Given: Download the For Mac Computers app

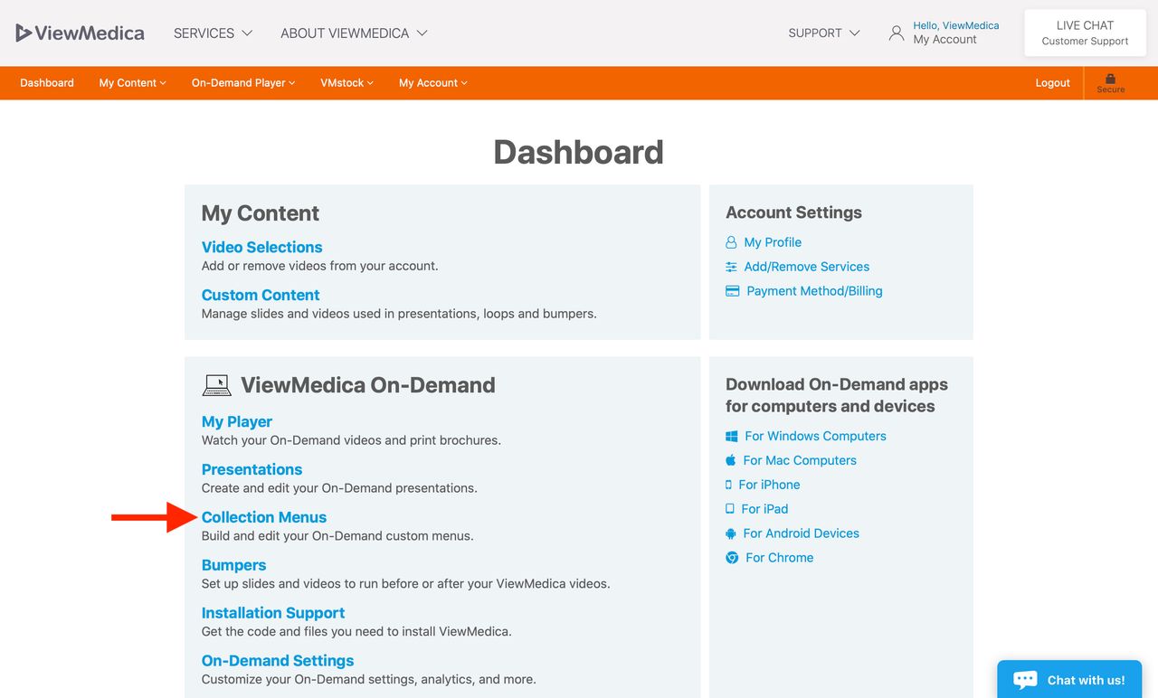Looking at the screenshot, I should pyautogui.click(x=801, y=460).
